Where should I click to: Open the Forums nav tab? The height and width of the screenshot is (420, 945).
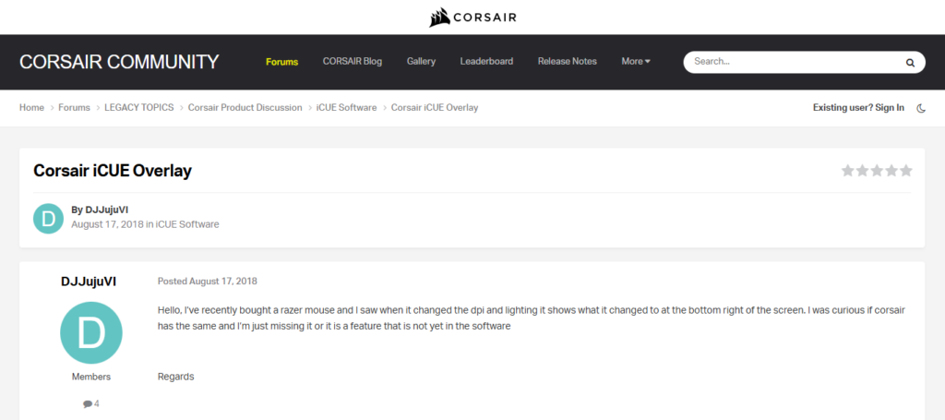point(282,62)
